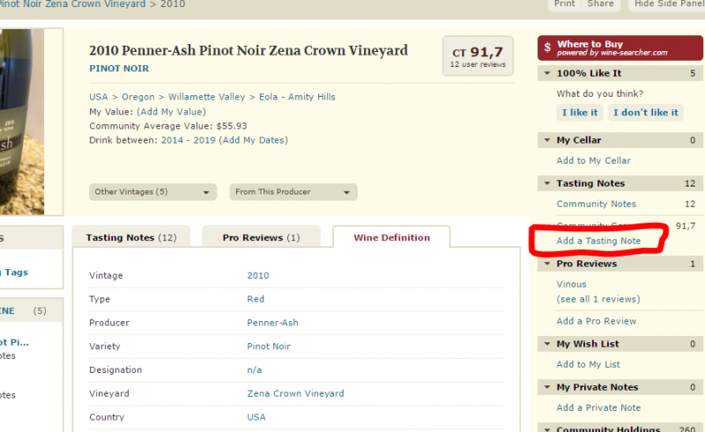Collapse the My Cellar section
Screen dimensions: 705x432
point(547,140)
